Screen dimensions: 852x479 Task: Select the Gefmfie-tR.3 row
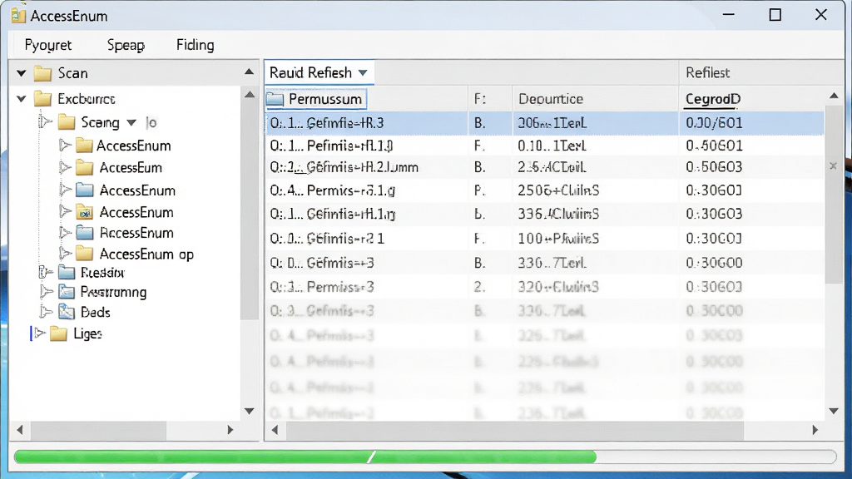click(544, 123)
